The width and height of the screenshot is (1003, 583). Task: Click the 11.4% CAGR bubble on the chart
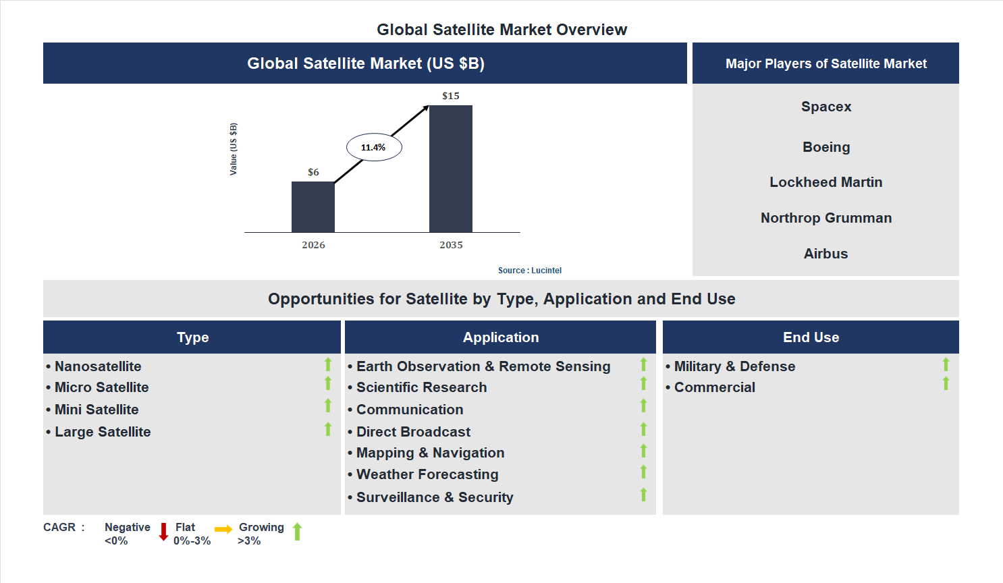tap(374, 146)
